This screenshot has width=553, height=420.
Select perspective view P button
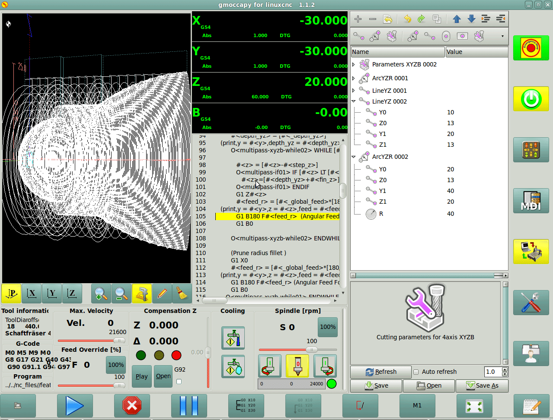point(12,294)
